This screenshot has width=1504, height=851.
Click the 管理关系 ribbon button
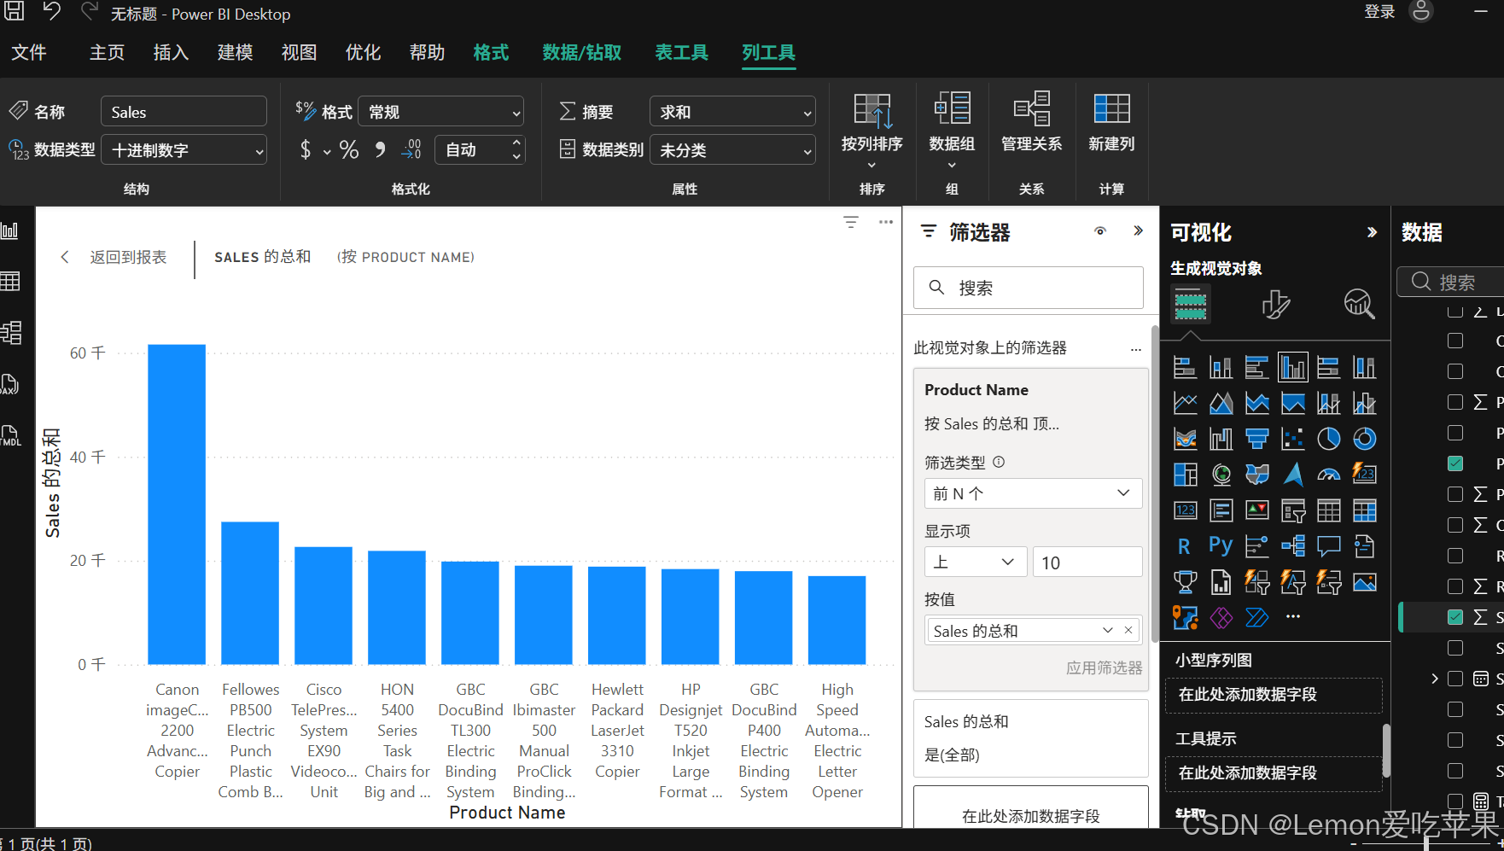1031,124
